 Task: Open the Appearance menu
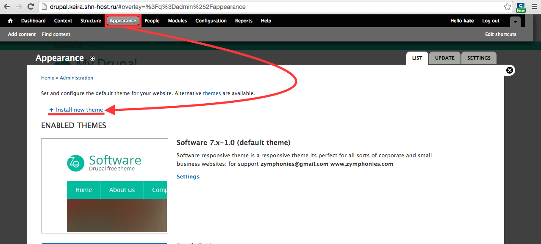[123, 21]
